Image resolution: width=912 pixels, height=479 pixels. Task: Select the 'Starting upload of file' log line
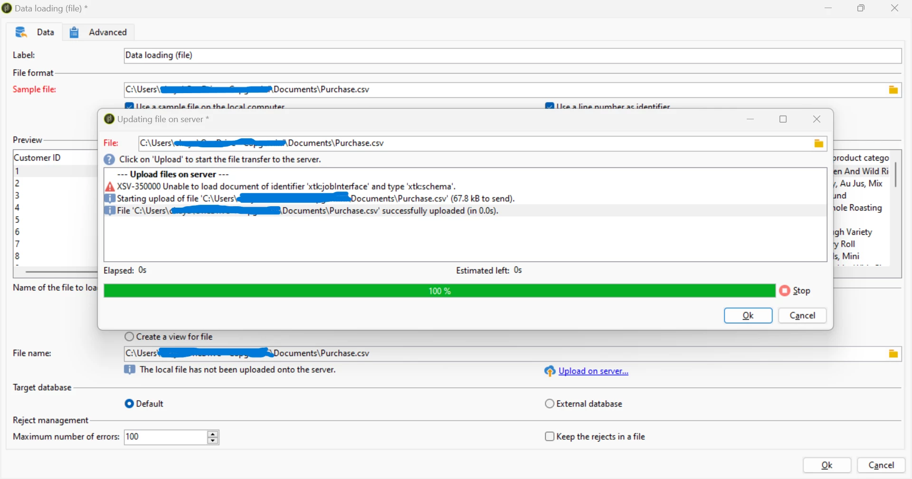(465, 199)
